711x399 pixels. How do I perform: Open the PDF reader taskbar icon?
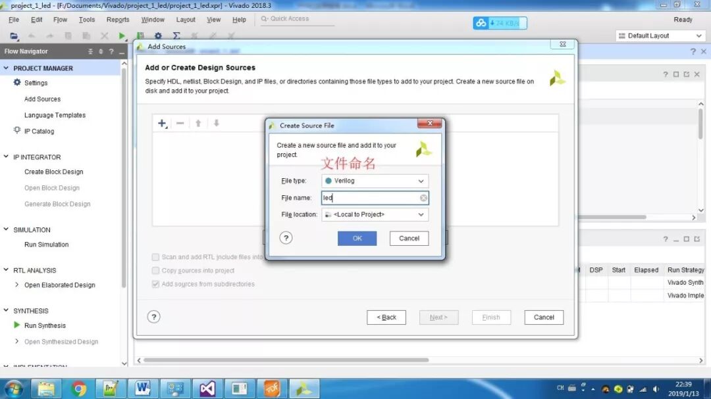point(272,388)
